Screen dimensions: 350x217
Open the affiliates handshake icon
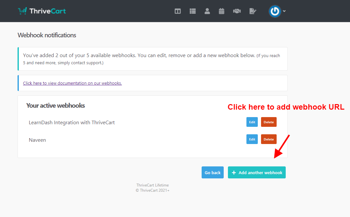tap(237, 11)
